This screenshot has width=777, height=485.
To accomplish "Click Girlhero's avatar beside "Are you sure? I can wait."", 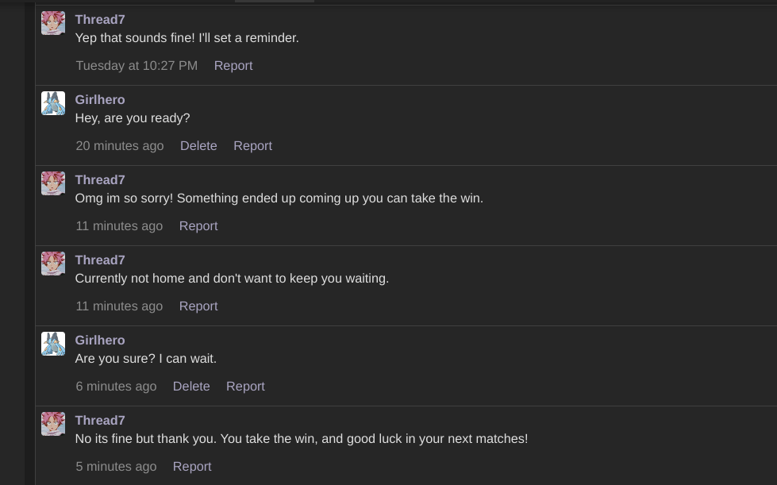I will click(53, 344).
